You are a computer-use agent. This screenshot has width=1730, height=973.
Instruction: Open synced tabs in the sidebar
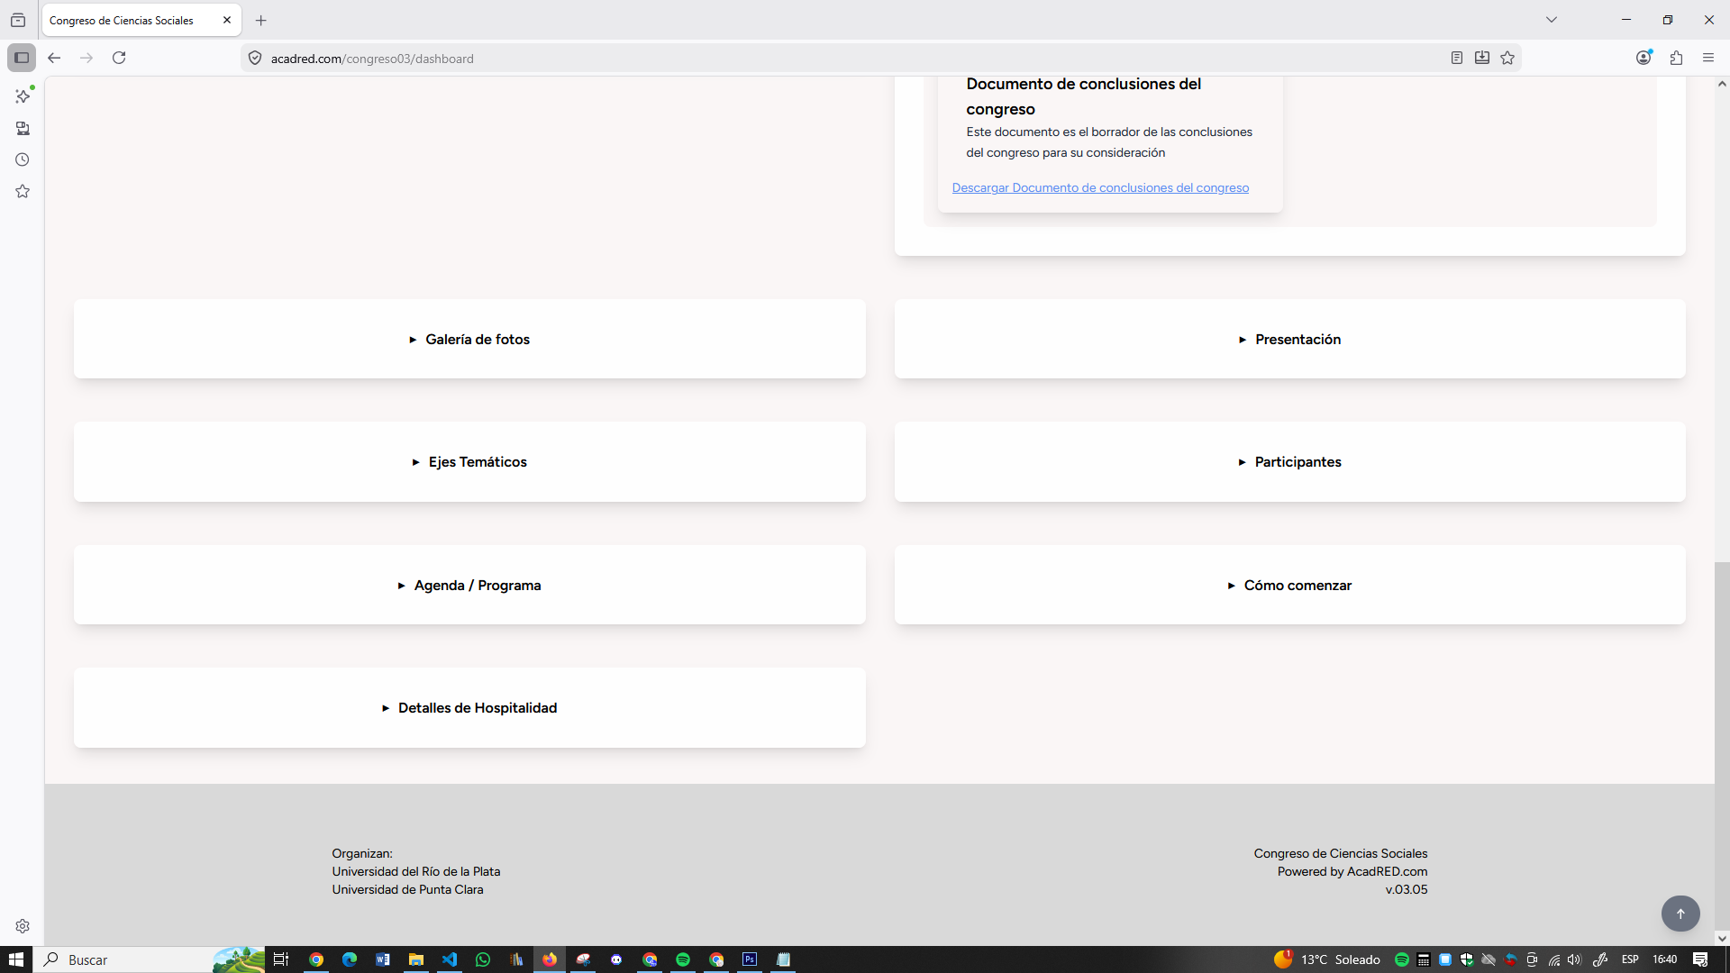click(23, 128)
